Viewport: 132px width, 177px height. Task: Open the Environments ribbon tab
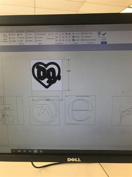click(9, 31)
